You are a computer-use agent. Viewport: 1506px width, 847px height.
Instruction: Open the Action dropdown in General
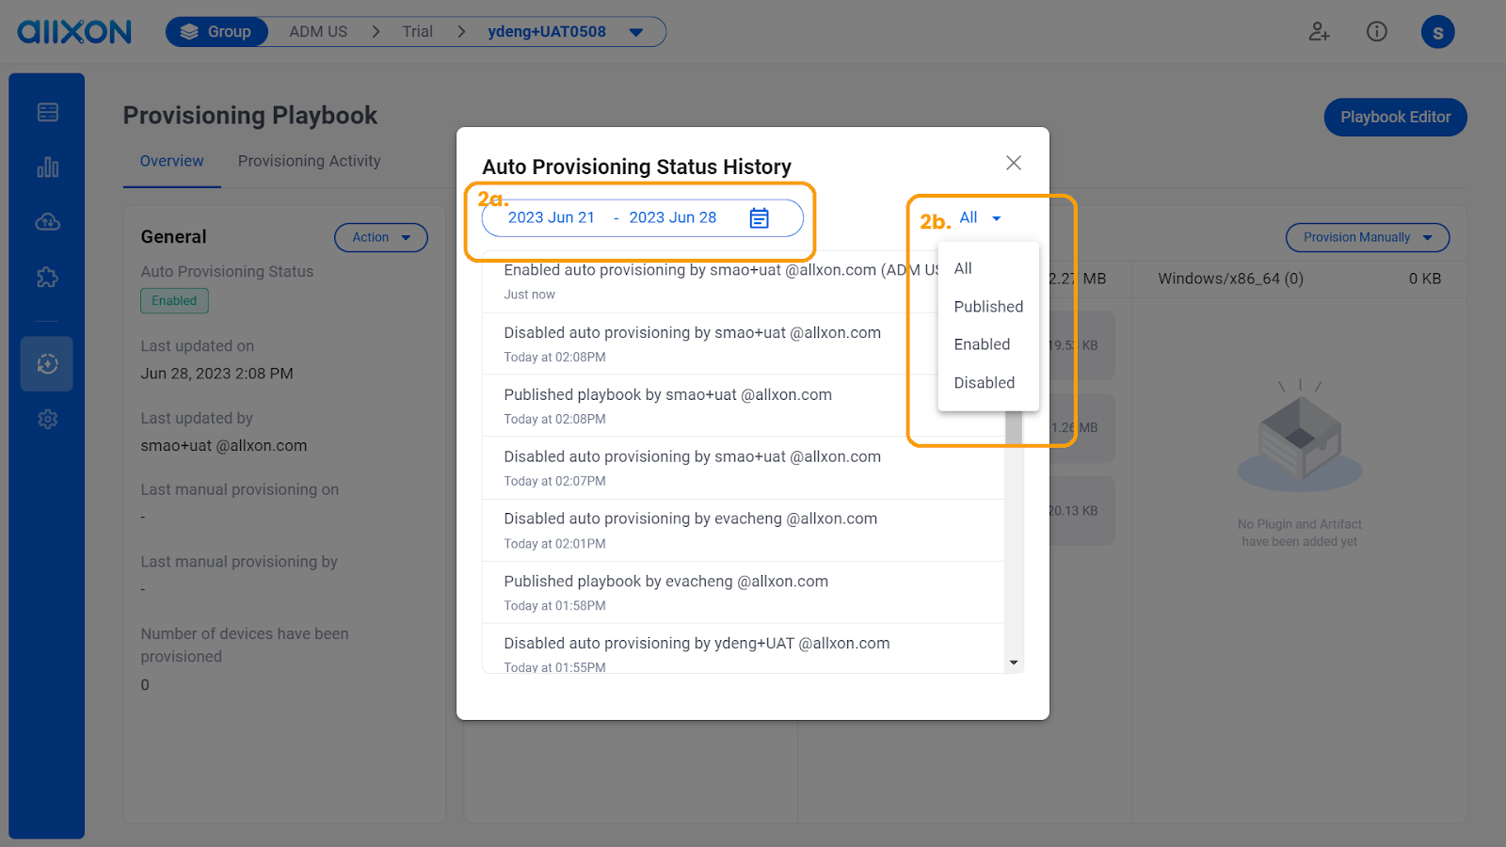(x=380, y=237)
